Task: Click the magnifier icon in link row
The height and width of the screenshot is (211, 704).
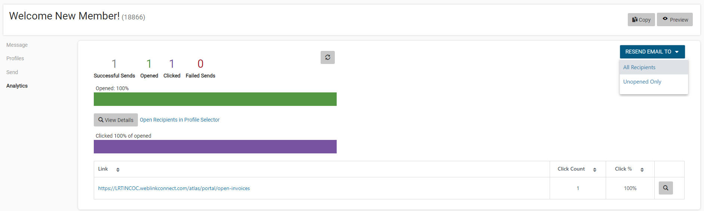Action: 666,188
